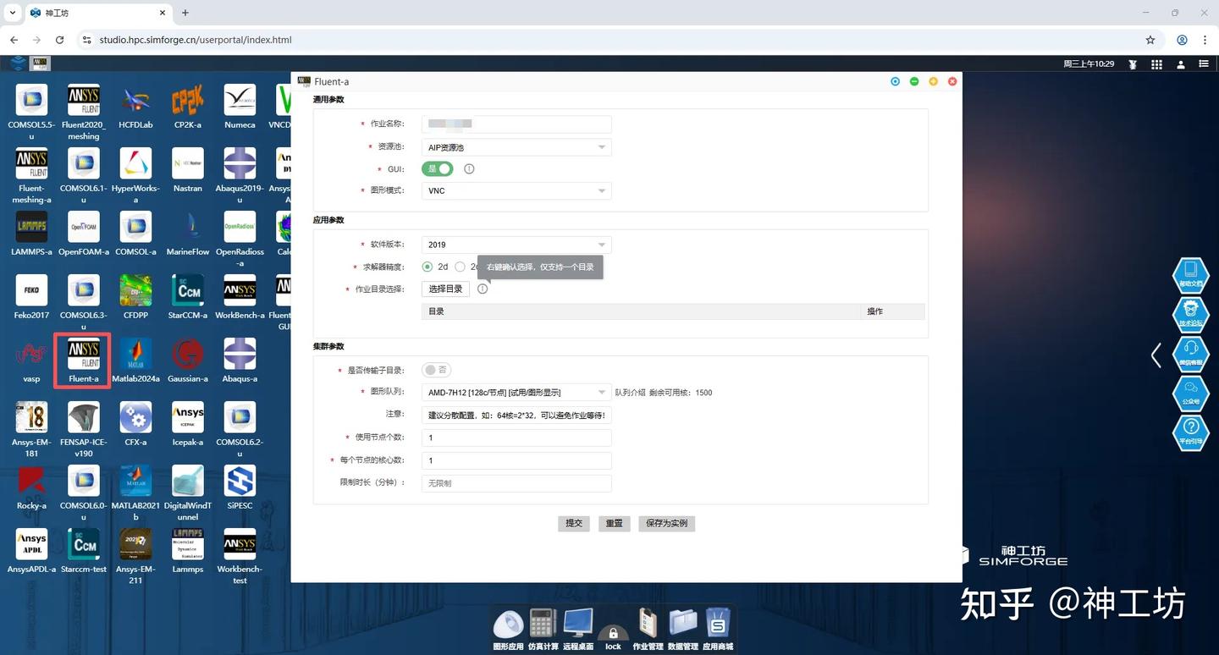Image resolution: width=1219 pixels, height=655 pixels.
Task: Open the Feko2017 desktop icon
Action: click(32, 290)
